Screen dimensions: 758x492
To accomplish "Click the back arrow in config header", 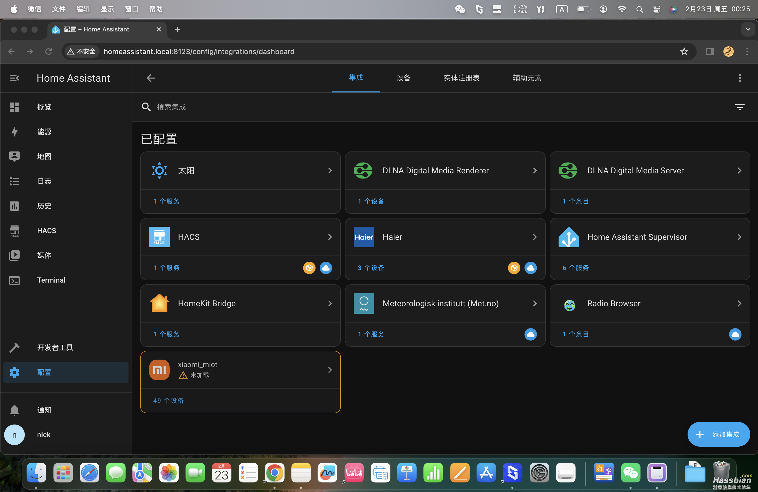I will click(151, 78).
